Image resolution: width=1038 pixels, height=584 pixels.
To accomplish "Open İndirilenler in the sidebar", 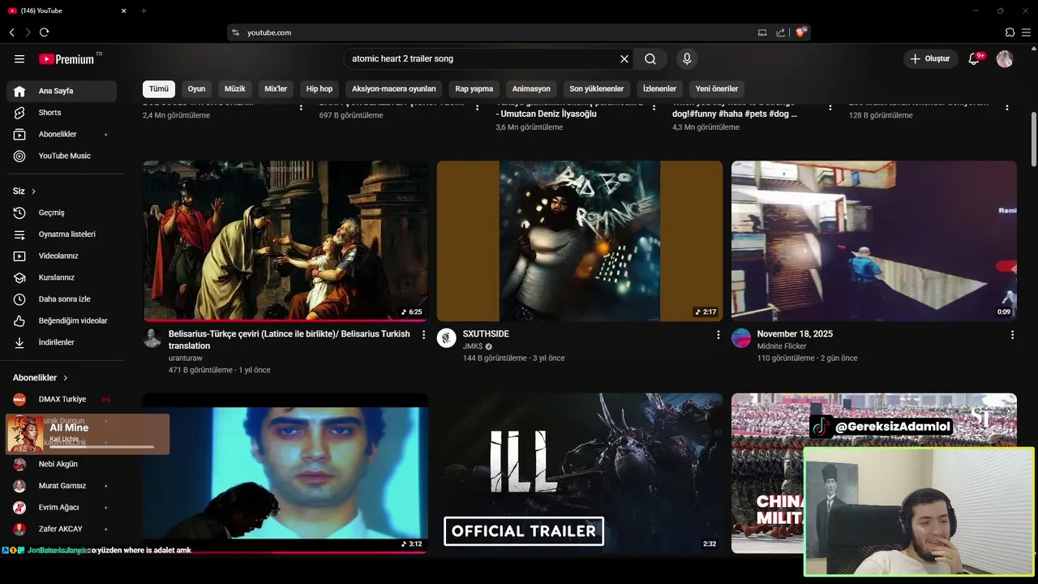I will pos(62,342).
